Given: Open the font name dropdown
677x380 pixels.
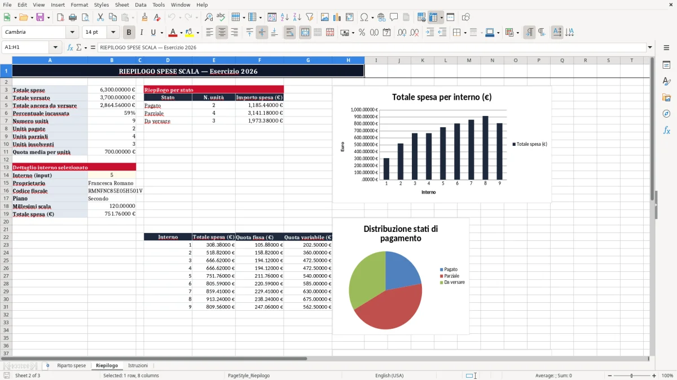Looking at the screenshot, I should [x=72, y=33].
